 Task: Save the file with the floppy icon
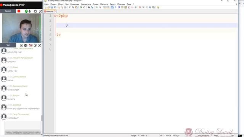coord(52,7)
